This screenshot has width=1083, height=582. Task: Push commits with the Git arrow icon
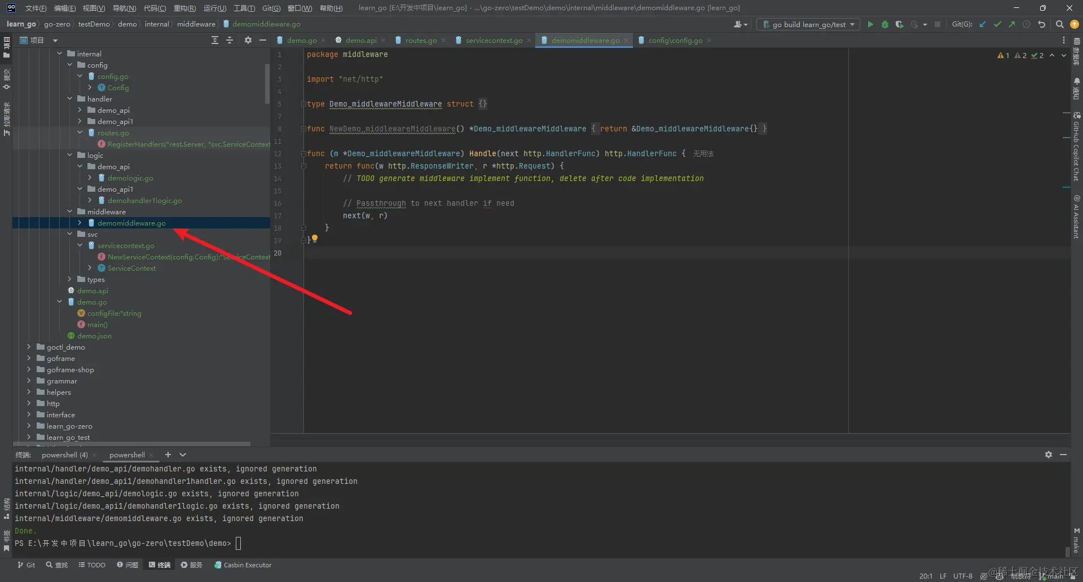1012,24
